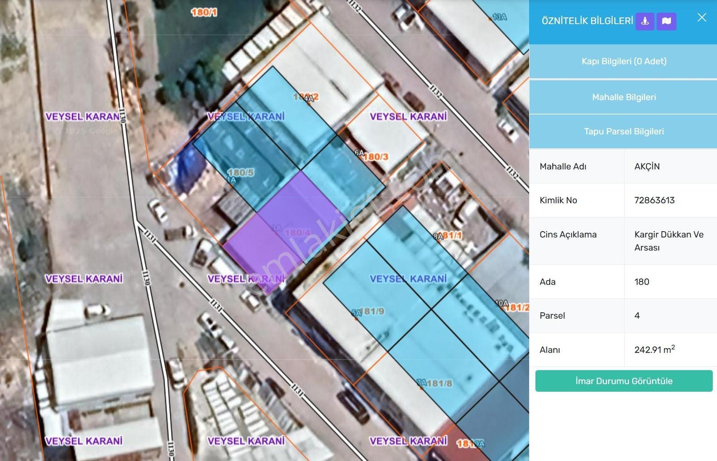This screenshot has width=717, height=461.
Task: Click the Alanı label cell
Action: tap(577, 349)
